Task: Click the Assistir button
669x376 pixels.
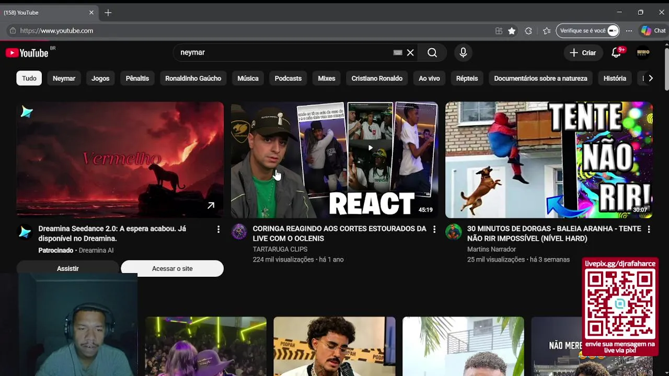Action: pyautogui.click(x=68, y=268)
